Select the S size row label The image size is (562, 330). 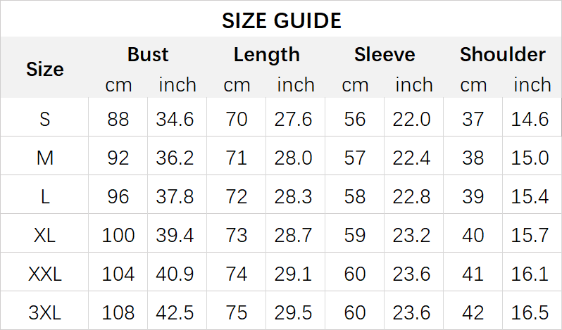click(x=45, y=119)
